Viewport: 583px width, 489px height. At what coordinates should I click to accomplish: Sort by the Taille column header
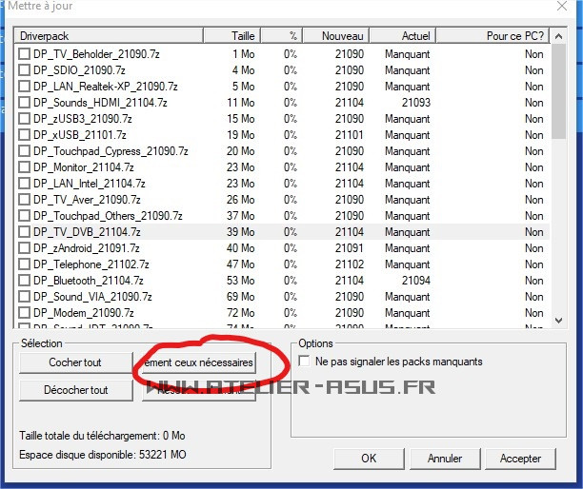[x=231, y=36]
